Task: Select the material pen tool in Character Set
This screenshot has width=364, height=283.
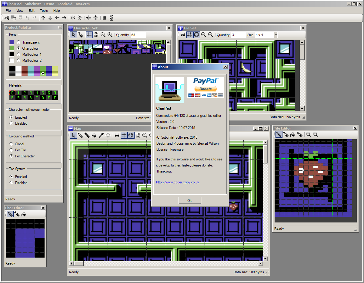Action: click(80, 35)
